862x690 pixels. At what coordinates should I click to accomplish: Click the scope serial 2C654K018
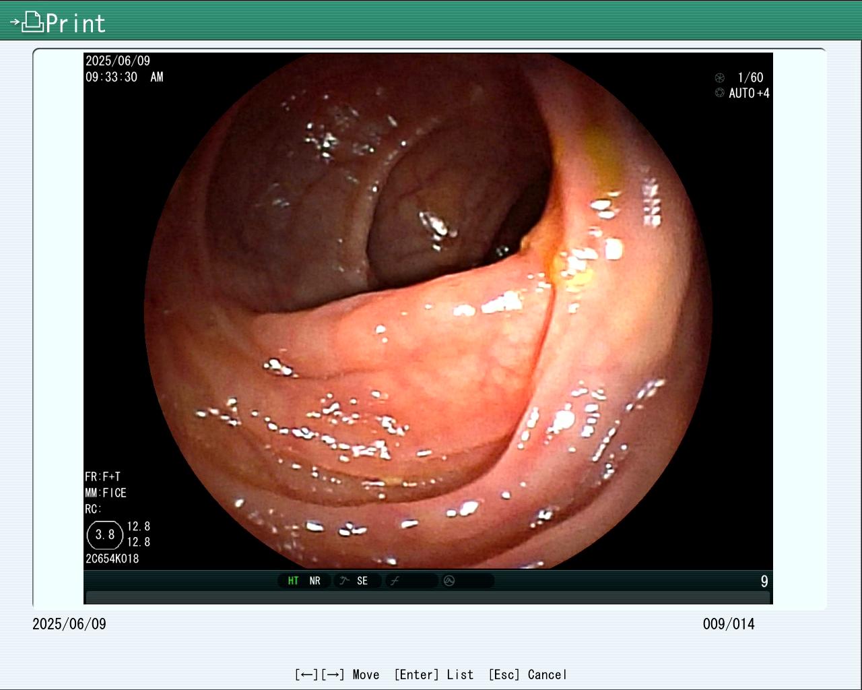[112, 559]
